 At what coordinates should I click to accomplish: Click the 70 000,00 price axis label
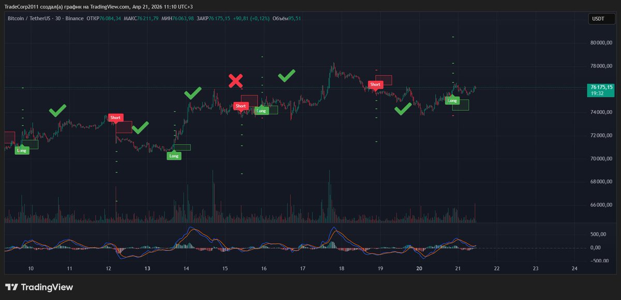click(601, 159)
